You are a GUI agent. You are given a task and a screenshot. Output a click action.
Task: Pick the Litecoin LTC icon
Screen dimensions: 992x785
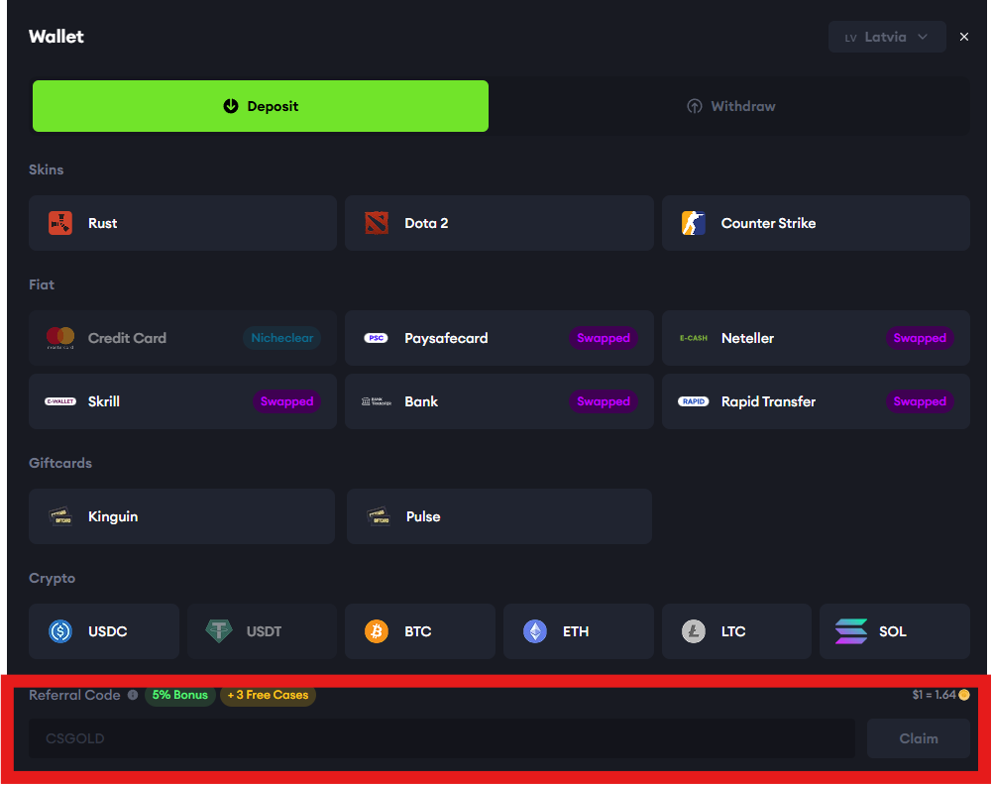[x=694, y=631]
